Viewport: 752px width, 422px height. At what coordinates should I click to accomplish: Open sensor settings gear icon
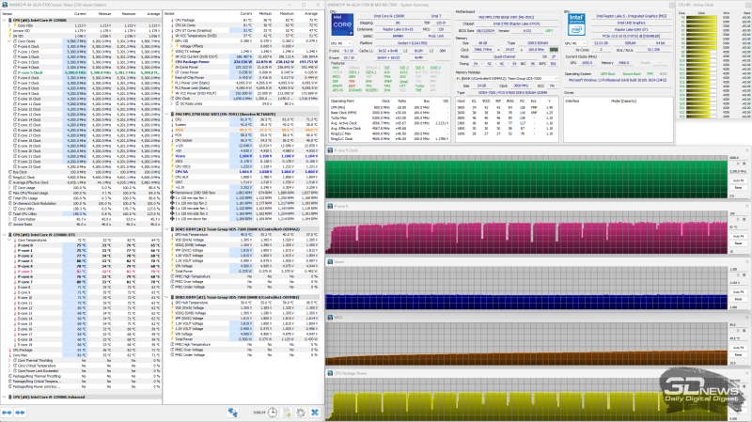[x=300, y=412]
